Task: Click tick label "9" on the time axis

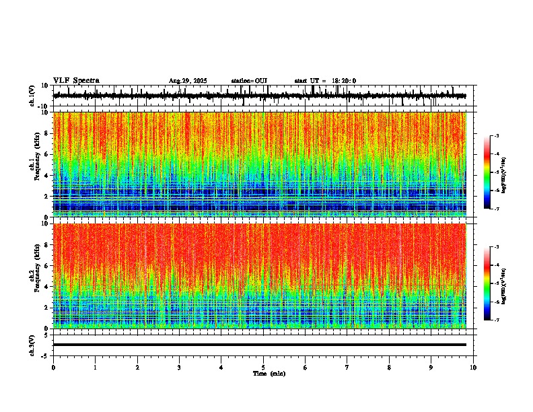Action: [431, 368]
